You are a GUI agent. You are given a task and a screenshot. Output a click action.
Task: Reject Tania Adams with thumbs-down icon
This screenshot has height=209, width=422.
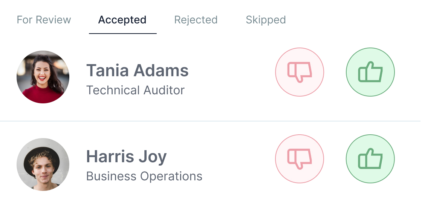pyautogui.click(x=300, y=72)
